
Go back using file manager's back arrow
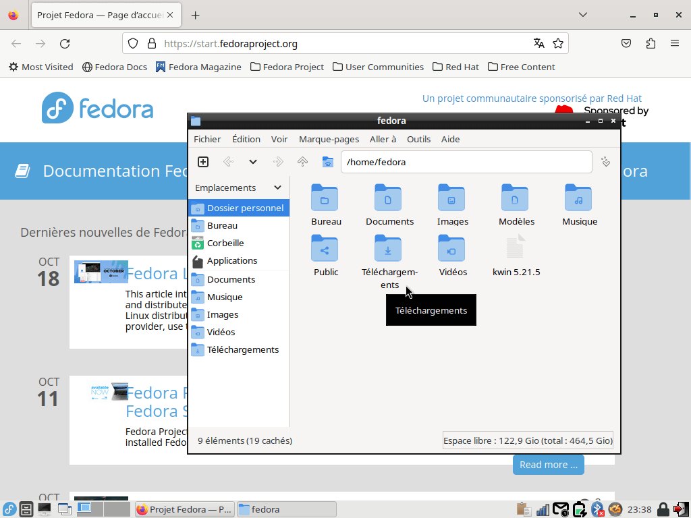click(228, 162)
